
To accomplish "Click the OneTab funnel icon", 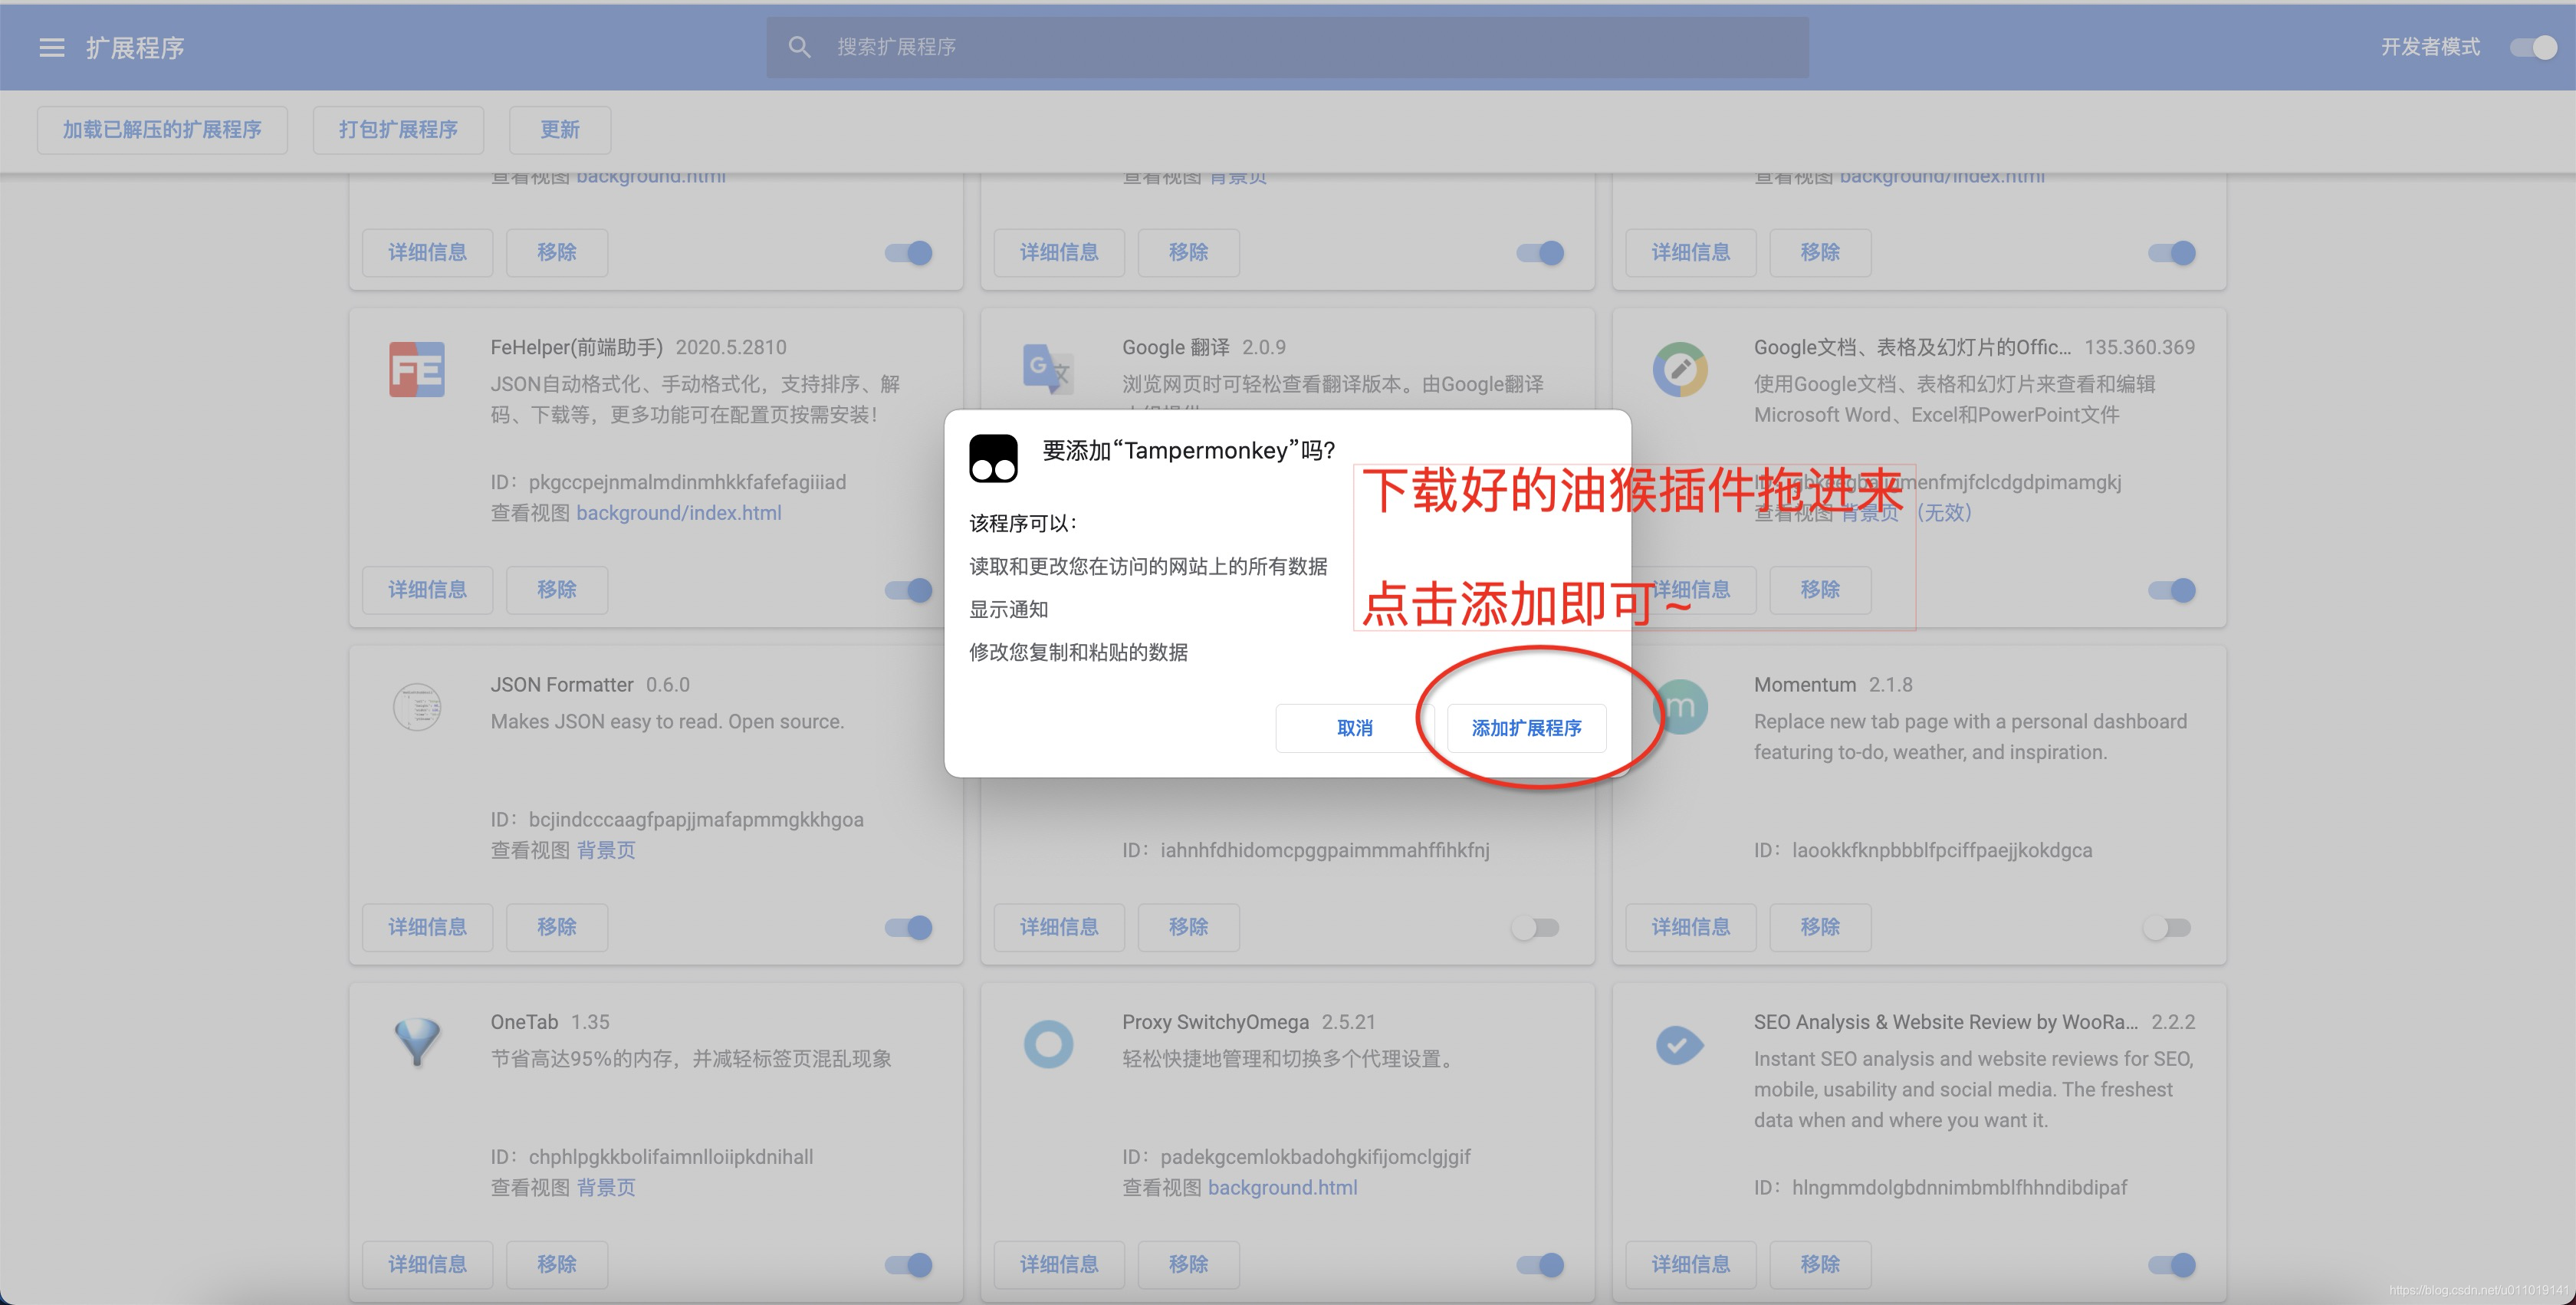I will (x=417, y=1042).
